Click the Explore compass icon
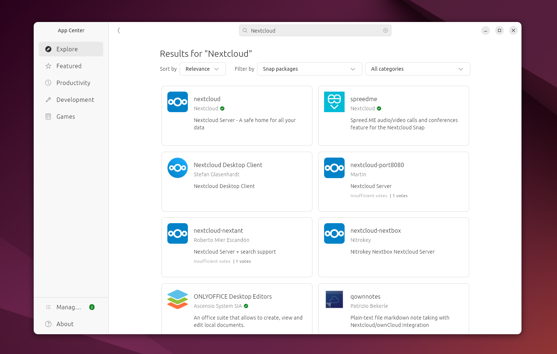Screen dimensions: 557x354 (x=48, y=49)
